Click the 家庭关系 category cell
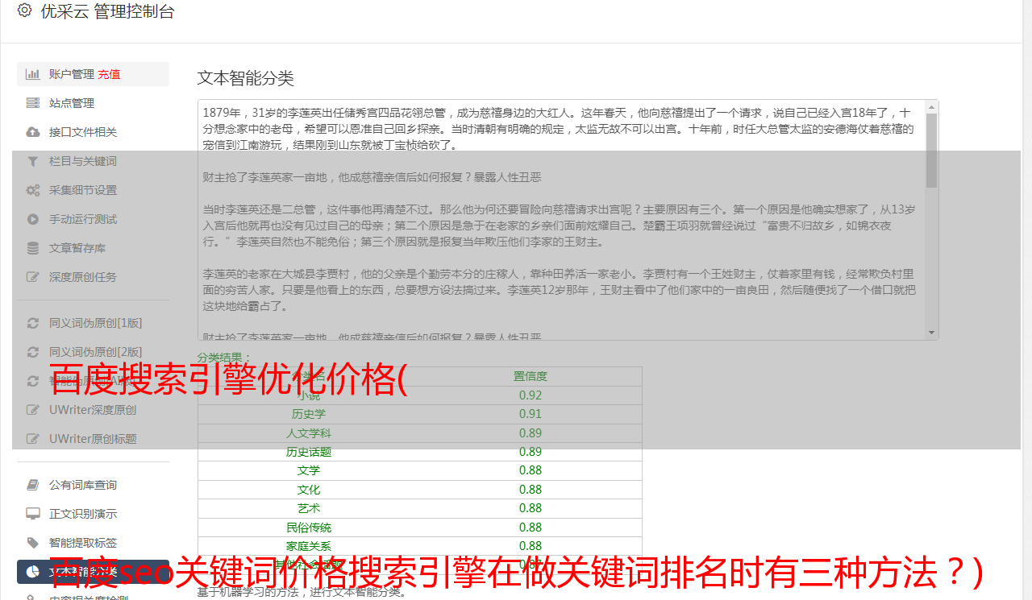The width and height of the screenshot is (1032, 600). click(x=309, y=546)
